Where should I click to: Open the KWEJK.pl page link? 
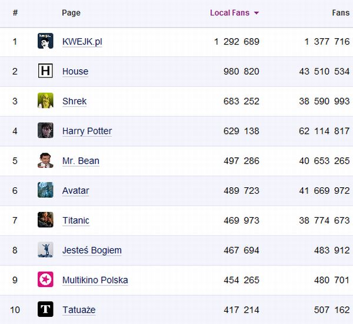[x=82, y=42]
